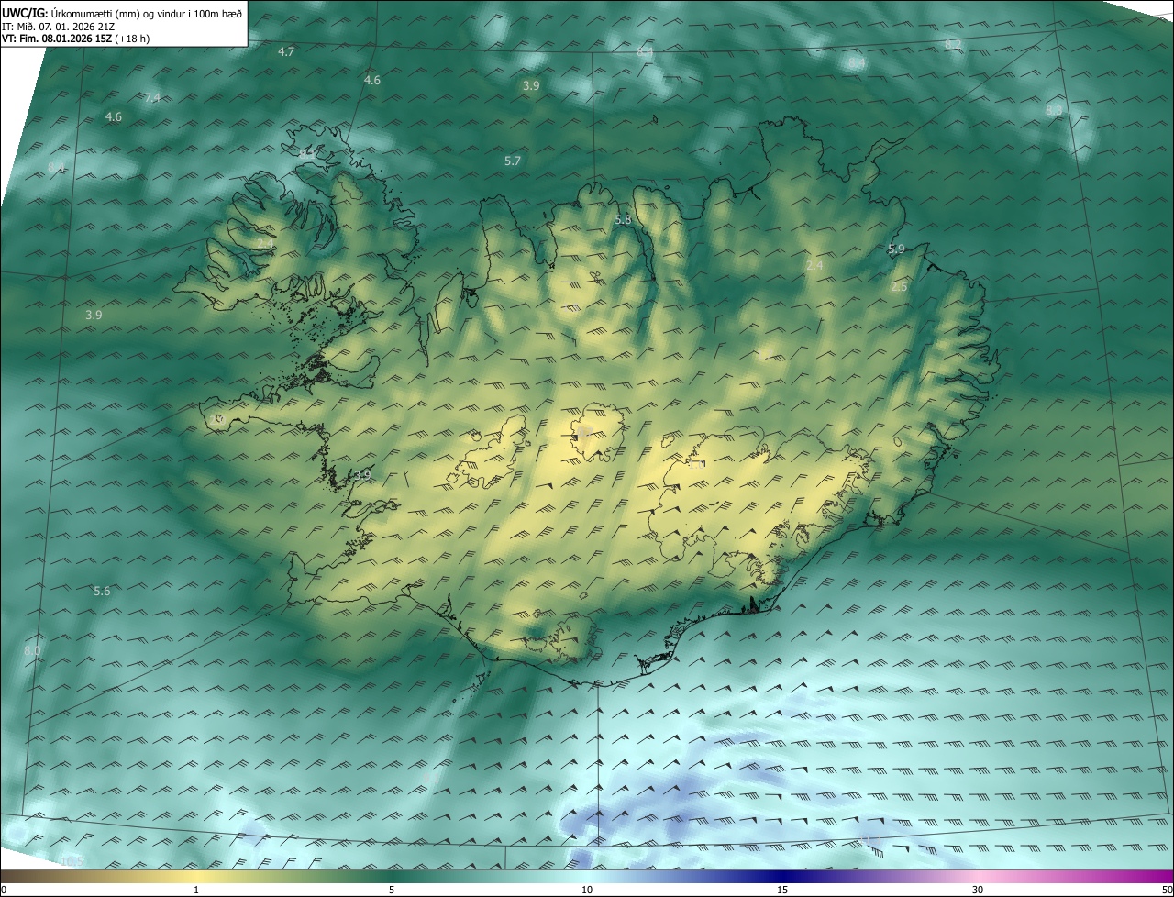Viewport: 1174px width, 897px height.
Task: Click the colorbar tick labeled 1
Action: click(196, 890)
